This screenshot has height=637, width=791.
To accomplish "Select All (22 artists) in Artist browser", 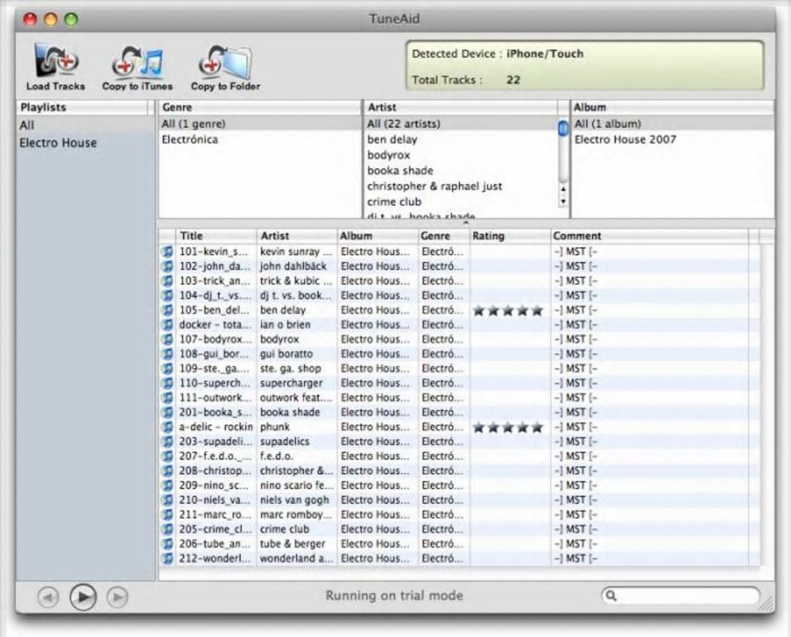I will click(461, 123).
